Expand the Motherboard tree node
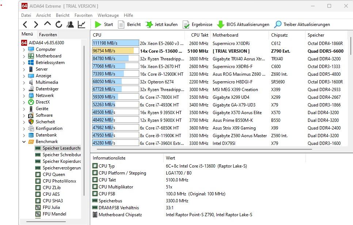Image resolution: width=353 pixels, height=225 pixels. coord(24,56)
